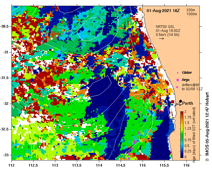This screenshot has width=212, height=170.
Task: Click the latitude label -30.5
Action: (4, 26)
